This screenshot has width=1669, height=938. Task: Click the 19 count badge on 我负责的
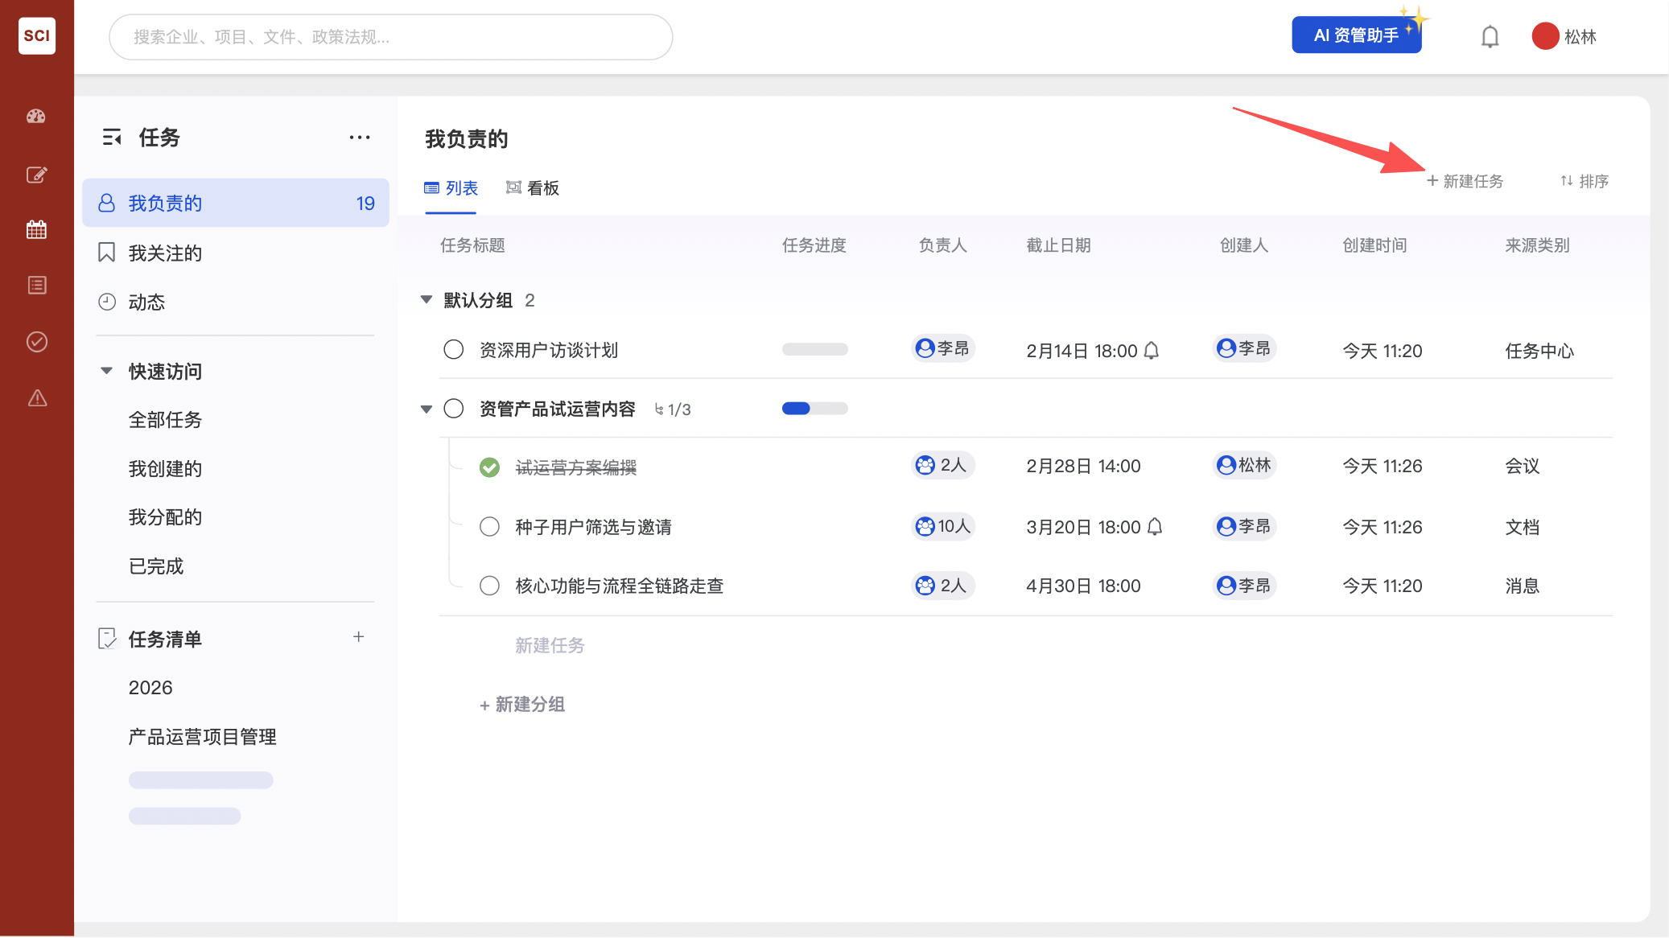tap(365, 204)
